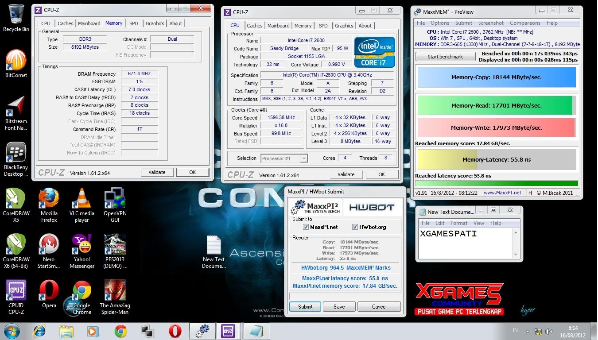Launch CPUID CPU-Z desktop shortcut

pos(16,297)
